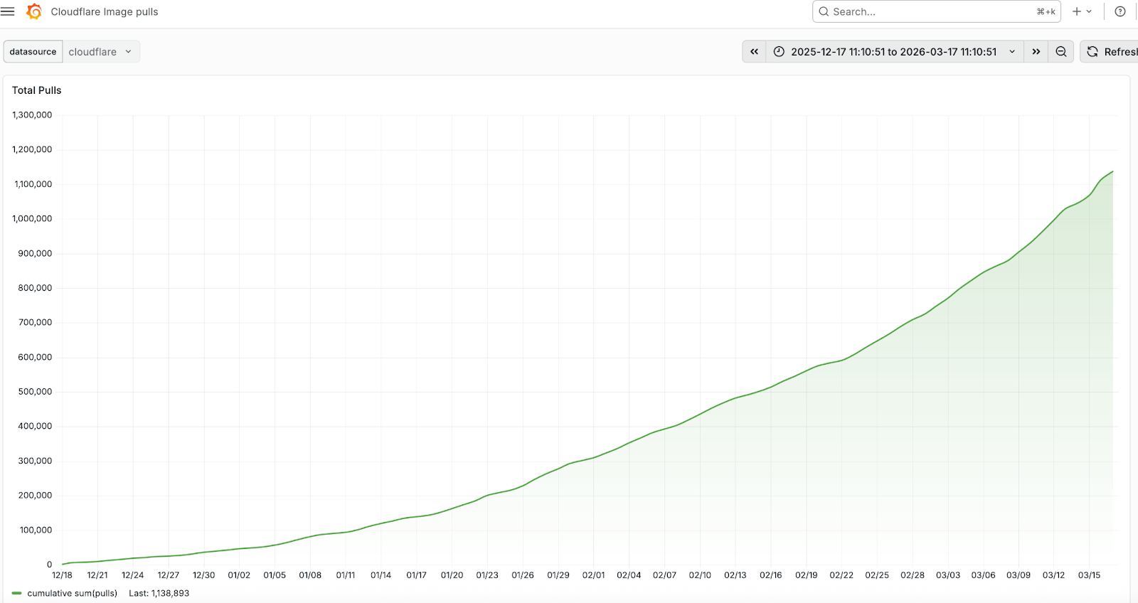Toggle cumulative sum(pulls) series in legend

(72, 593)
